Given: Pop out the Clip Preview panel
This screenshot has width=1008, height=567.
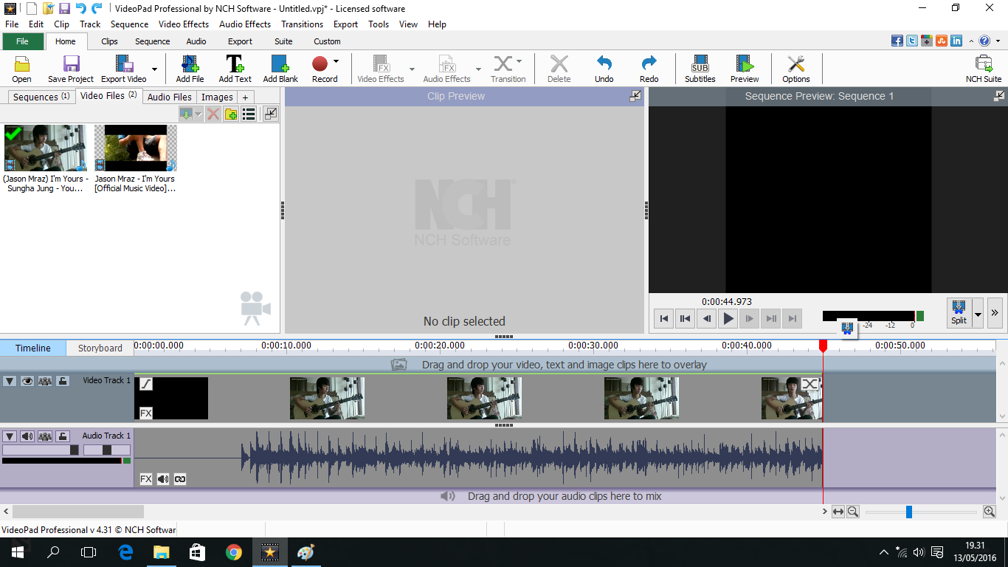Looking at the screenshot, I should pyautogui.click(x=635, y=96).
